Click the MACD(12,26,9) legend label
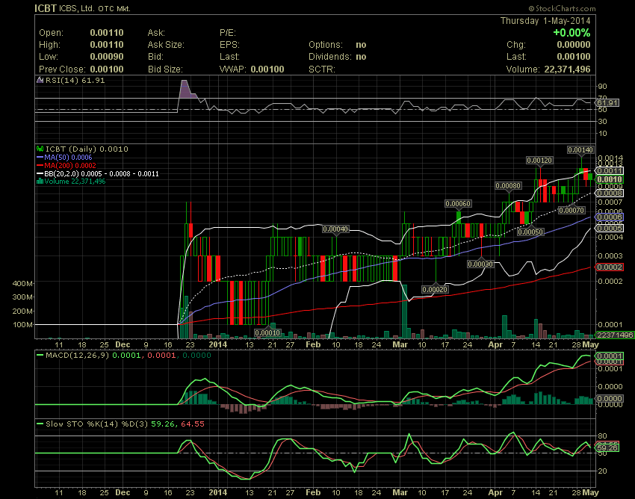This screenshot has height=499, width=635. 78,356
